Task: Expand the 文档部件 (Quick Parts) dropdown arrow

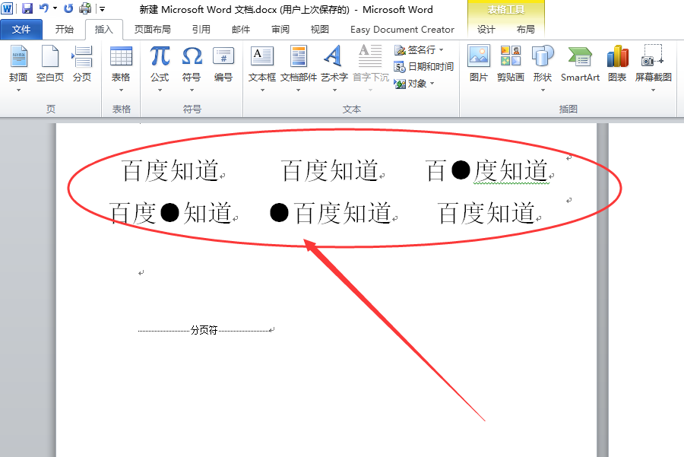Action: [299, 90]
